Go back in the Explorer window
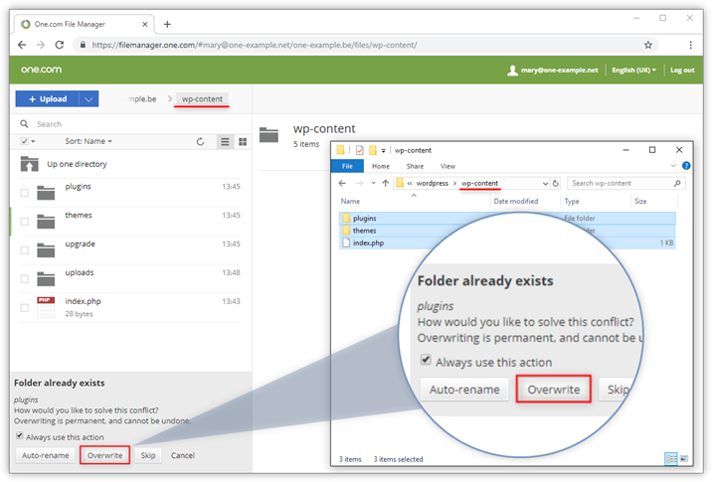Screen dimensions: 712x482 coord(342,184)
